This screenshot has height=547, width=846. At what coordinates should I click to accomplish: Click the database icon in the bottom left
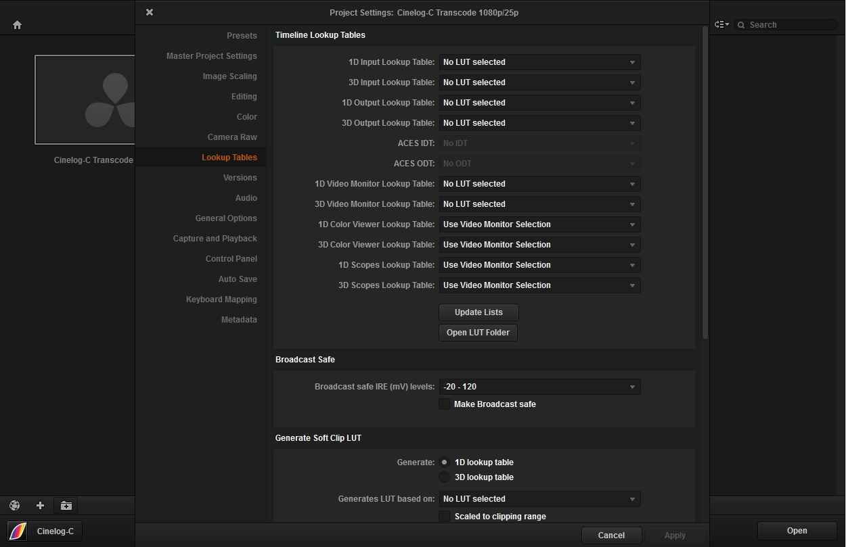point(15,505)
